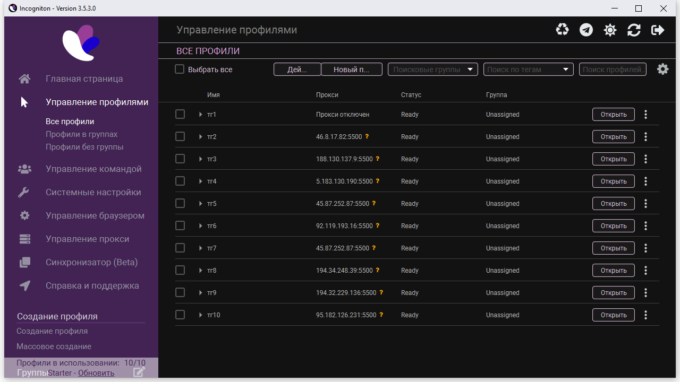The height and width of the screenshot is (382, 680).
Task: Click Открыть for profile тг1
Action: point(614,114)
